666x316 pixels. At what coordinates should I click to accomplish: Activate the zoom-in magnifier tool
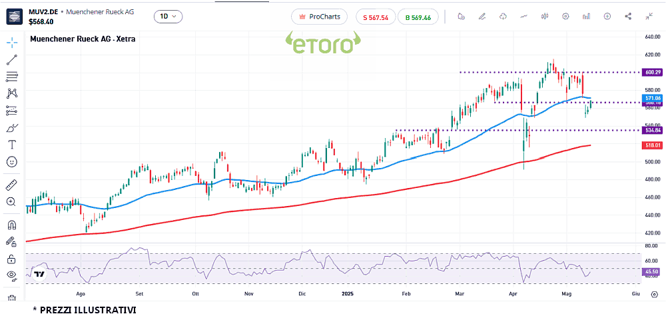tap(11, 201)
